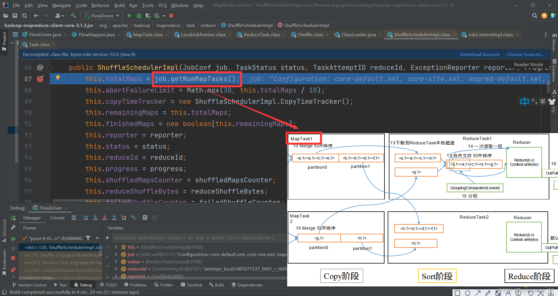Viewport: 558px width, 296px height.
Task: Open the Terminal tool window button
Action: click(191, 285)
